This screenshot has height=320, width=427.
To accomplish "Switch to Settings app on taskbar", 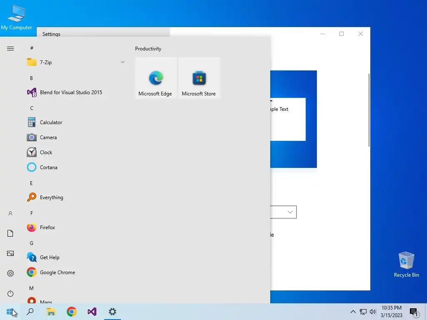I will click(x=113, y=312).
